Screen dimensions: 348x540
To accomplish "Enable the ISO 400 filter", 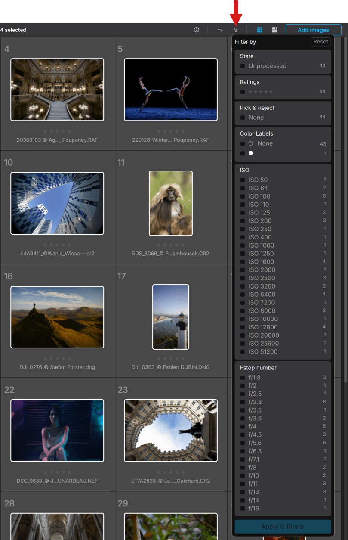I will point(243,237).
